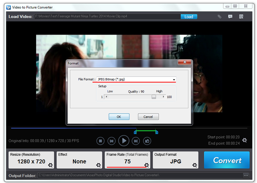This screenshot has width=257, height=183.
Task: Click the Effect value None
Action: click(x=79, y=162)
